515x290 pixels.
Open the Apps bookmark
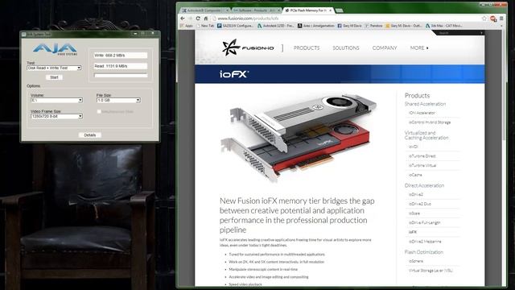click(x=186, y=26)
